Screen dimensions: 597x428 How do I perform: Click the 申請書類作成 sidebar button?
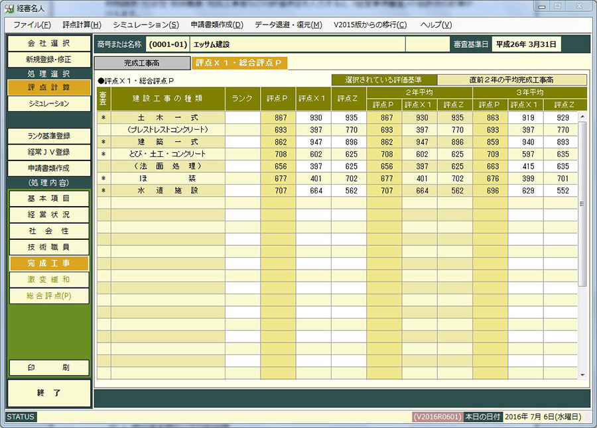(49, 168)
